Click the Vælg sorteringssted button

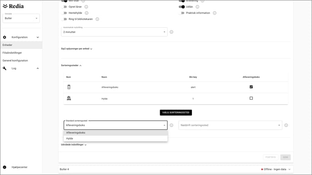(x=175, y=112)
